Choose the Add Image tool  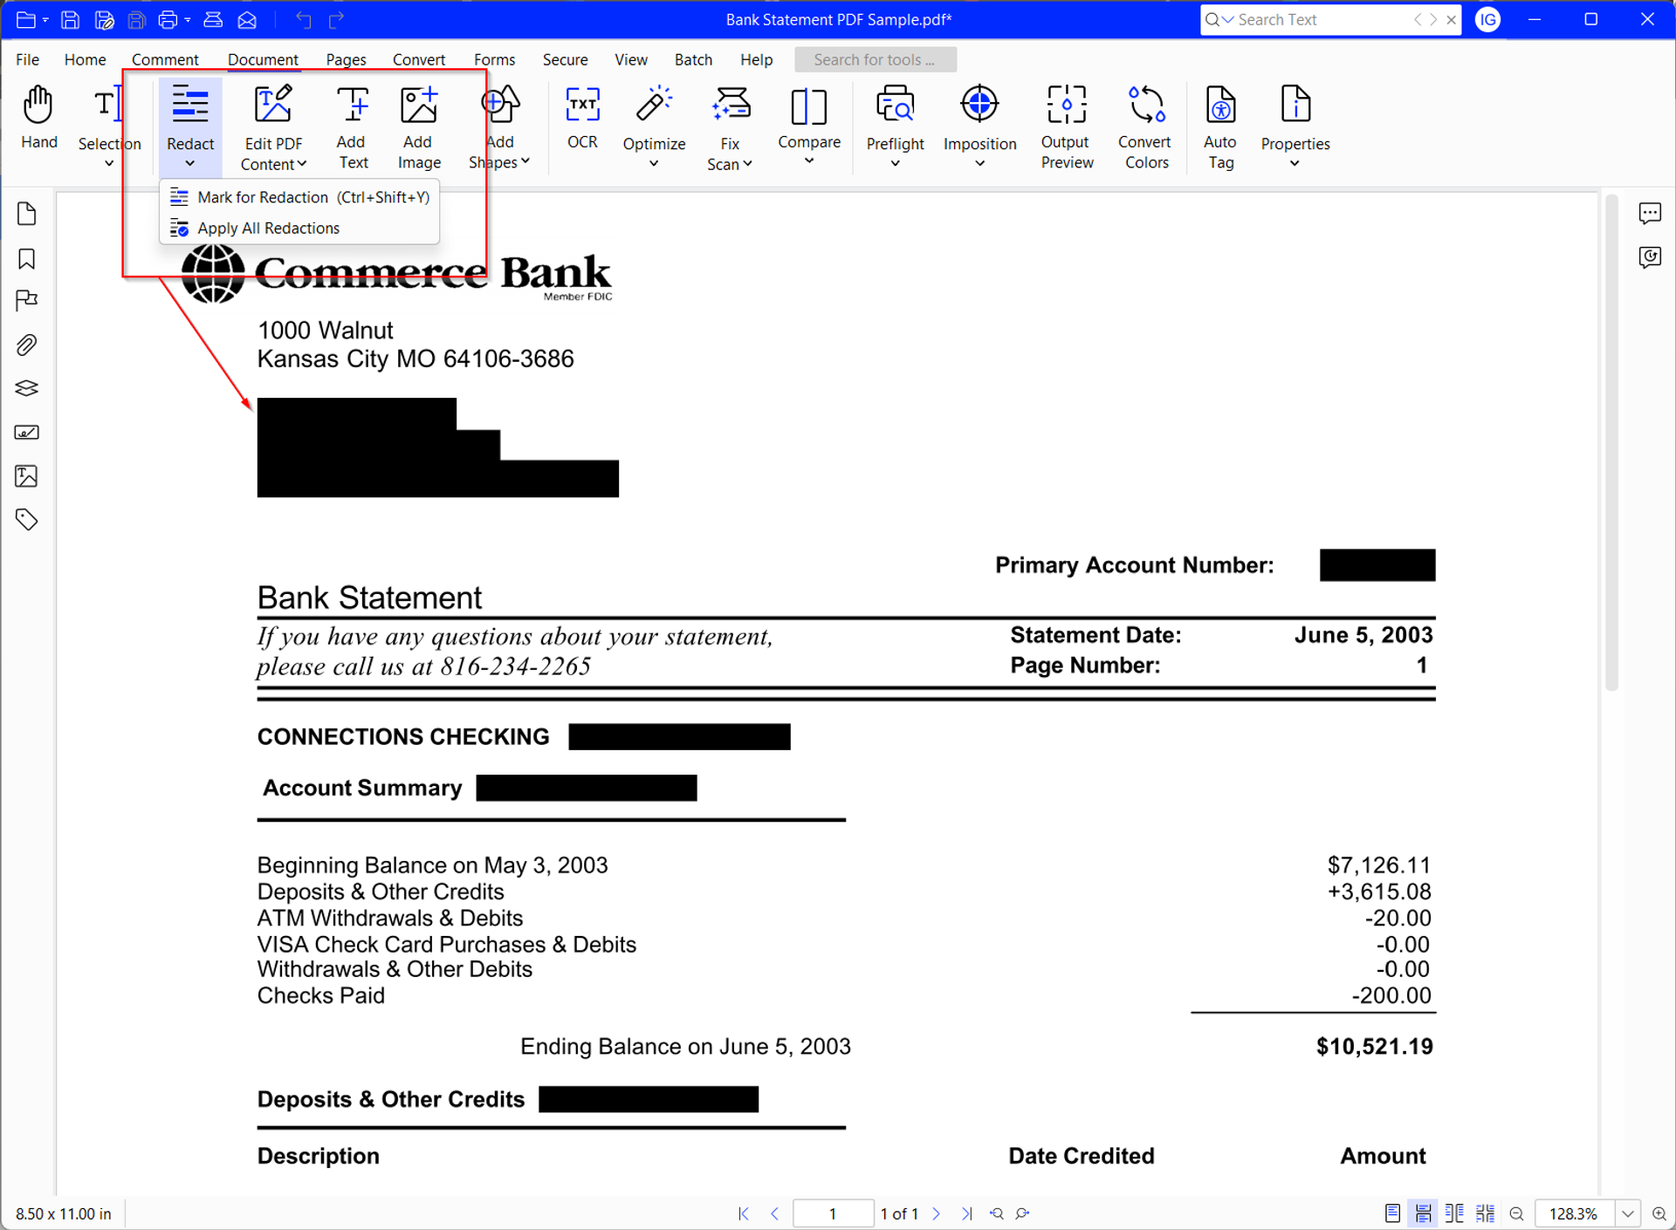tap(419, 127)
